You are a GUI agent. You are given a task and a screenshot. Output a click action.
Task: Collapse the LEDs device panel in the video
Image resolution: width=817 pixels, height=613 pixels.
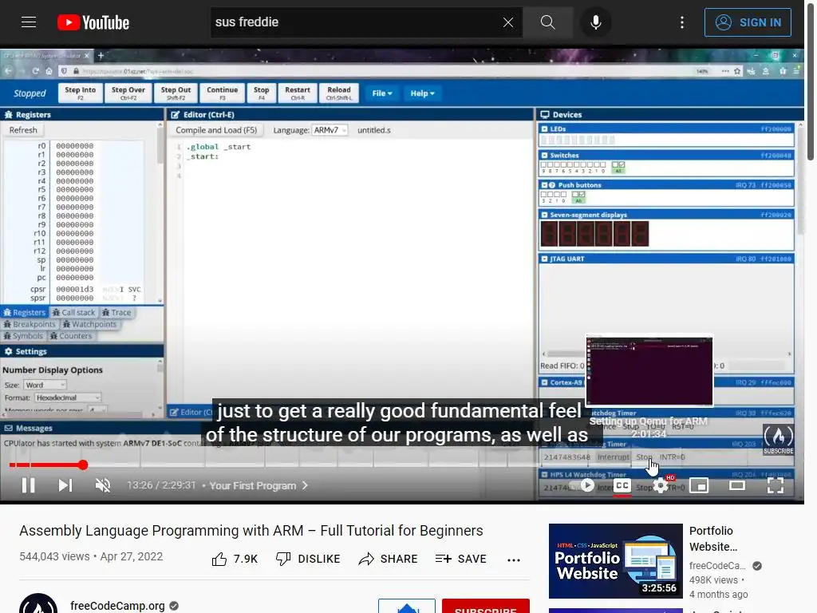tap(544, 129)
